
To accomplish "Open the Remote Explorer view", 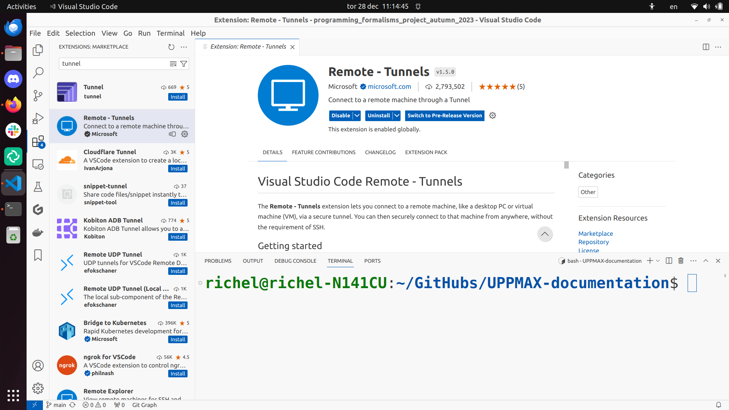I will (x=38, y=164).
